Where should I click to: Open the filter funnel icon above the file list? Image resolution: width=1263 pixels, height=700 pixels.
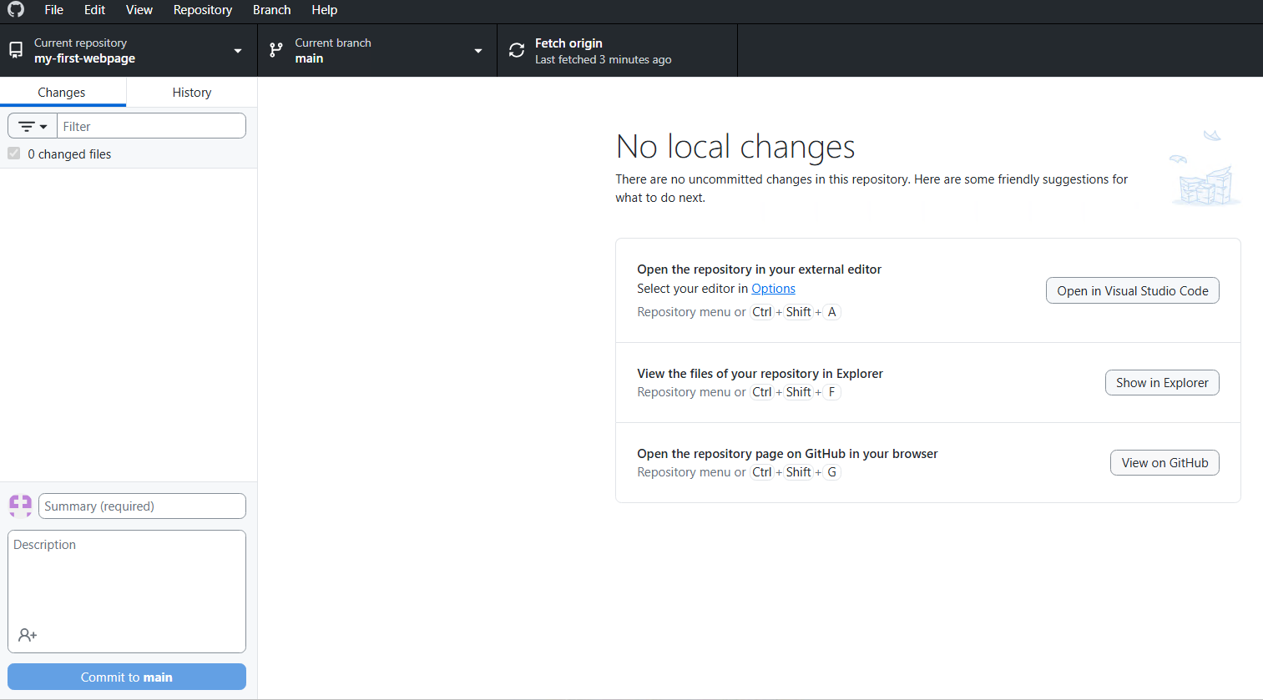point(27,125)
